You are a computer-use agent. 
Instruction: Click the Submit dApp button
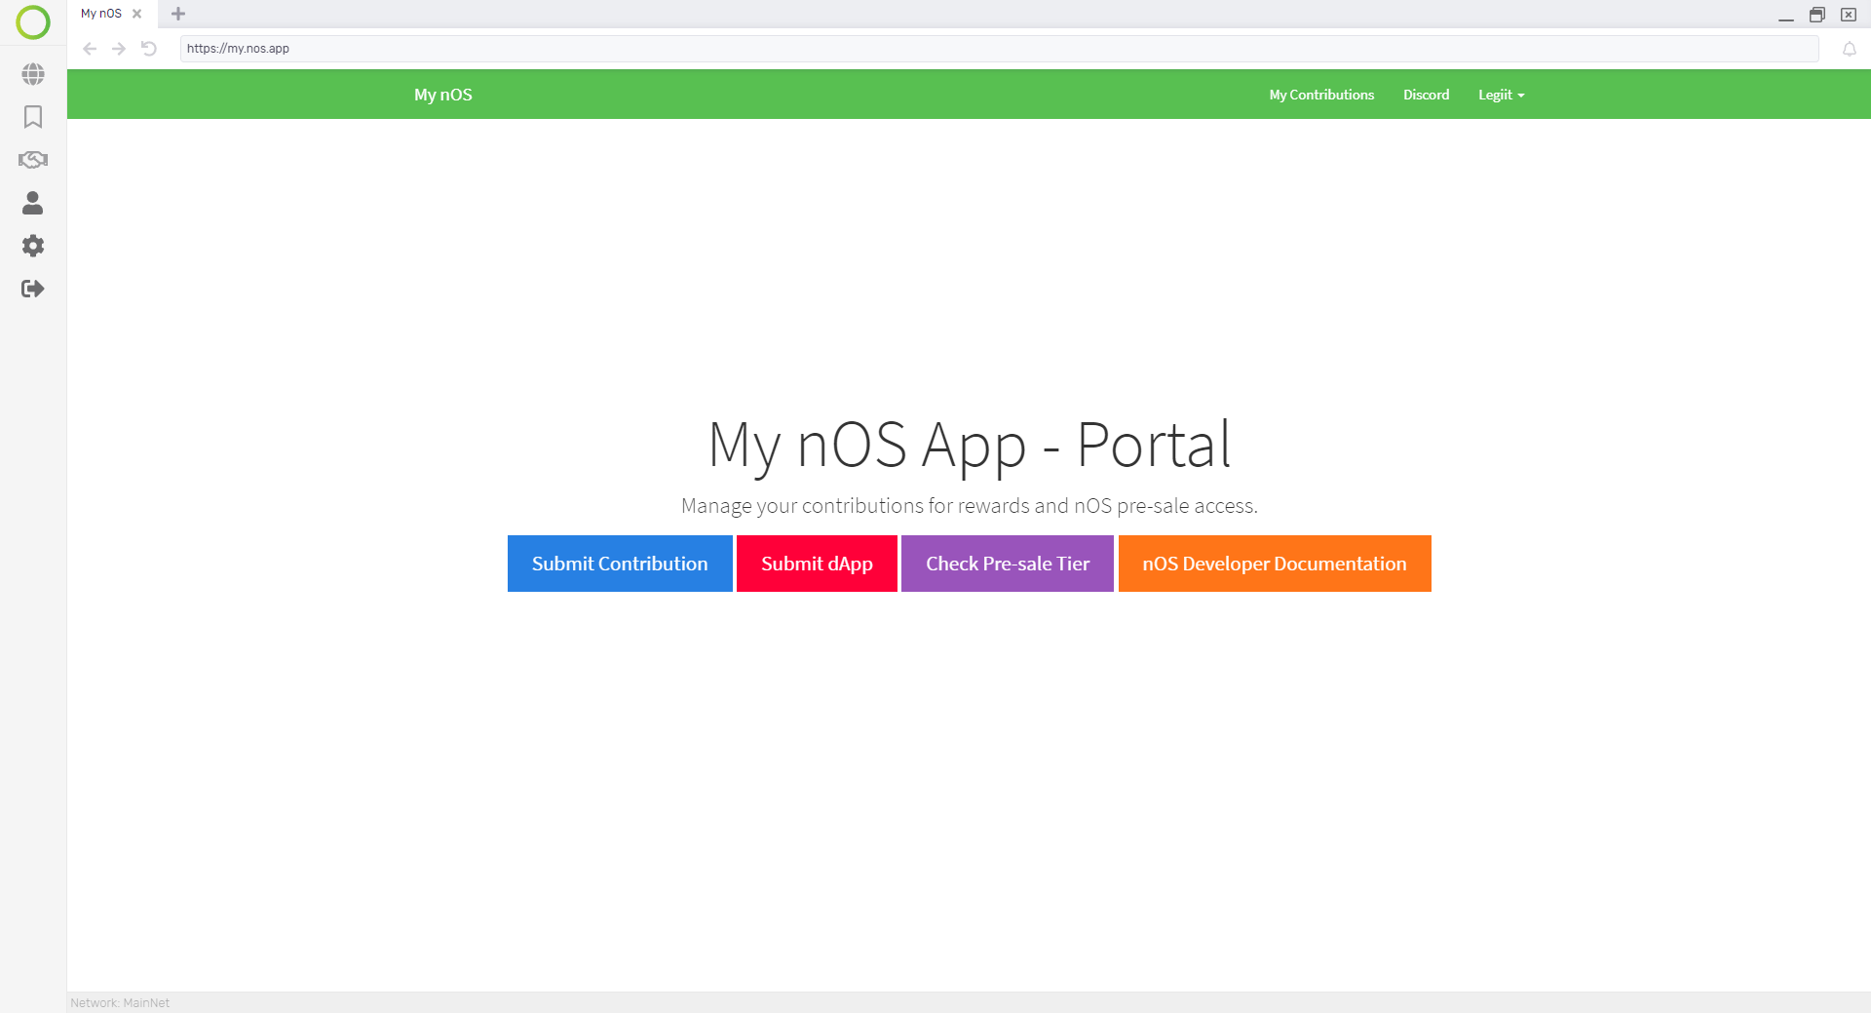(817, 564)
